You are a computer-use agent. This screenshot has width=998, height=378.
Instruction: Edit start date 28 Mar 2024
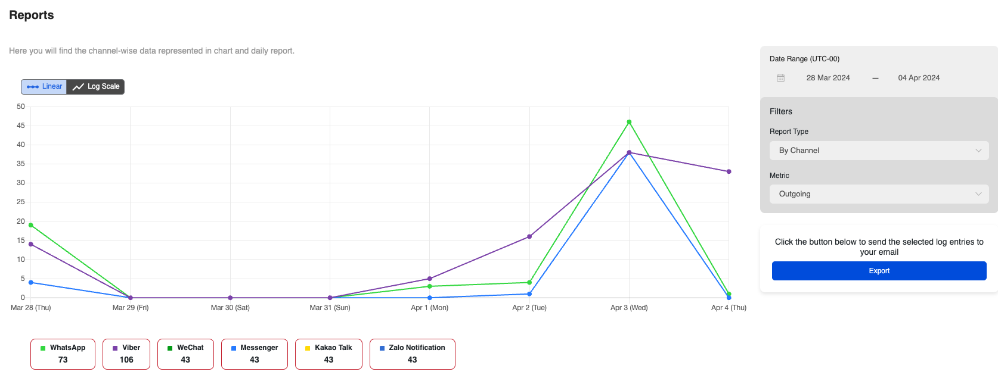pos(827,78)
